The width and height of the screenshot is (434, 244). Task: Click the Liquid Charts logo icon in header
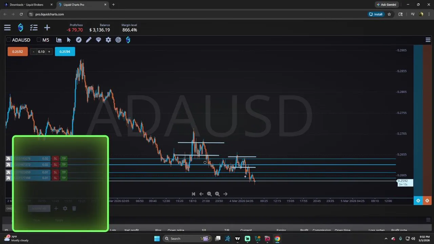click(x=21, y=28)
